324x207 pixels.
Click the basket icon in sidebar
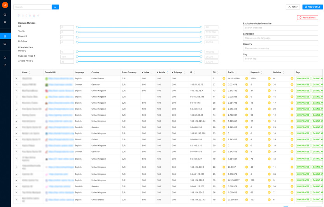pyautogui.click(x=5, y=22)
